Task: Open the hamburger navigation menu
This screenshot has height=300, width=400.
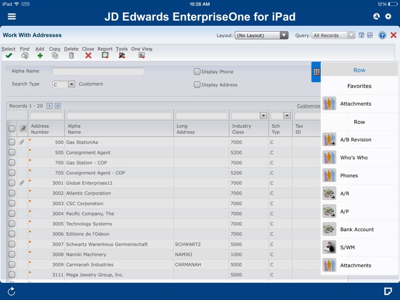Action: point(12,17)
